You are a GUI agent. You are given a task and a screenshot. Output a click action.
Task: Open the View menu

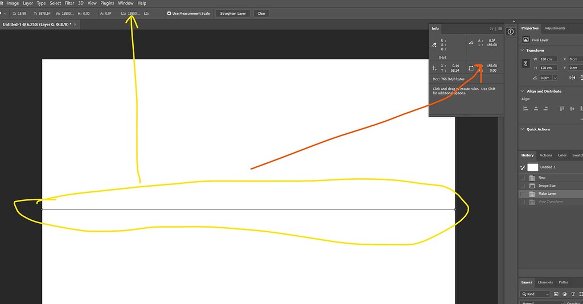tap(92, 3)
